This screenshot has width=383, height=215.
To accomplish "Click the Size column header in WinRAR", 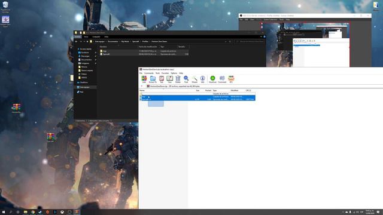I will click(x=197, y=90).
